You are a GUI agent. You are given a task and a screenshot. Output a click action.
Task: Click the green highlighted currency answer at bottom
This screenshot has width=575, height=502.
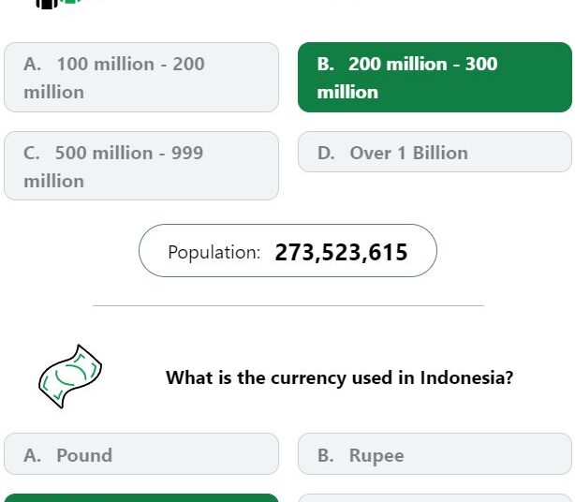point(141,498)
